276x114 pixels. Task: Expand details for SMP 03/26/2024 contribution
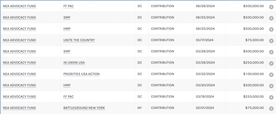click(271, 52)
